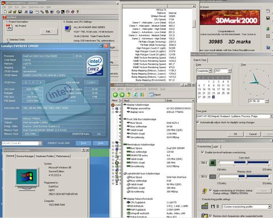Click the Project Description document icon

tap(9, 28)
